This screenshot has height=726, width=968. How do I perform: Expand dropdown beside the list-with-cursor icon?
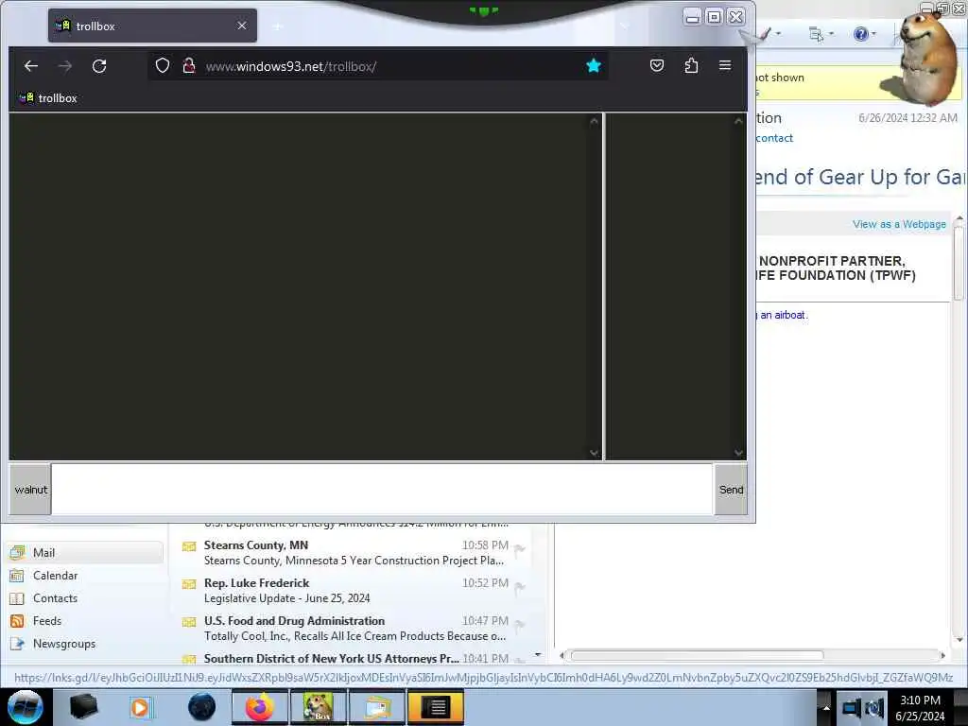click(832, 34)
